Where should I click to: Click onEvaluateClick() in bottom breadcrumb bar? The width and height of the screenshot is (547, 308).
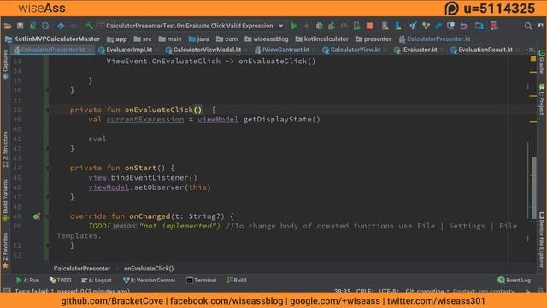(149, 269)
